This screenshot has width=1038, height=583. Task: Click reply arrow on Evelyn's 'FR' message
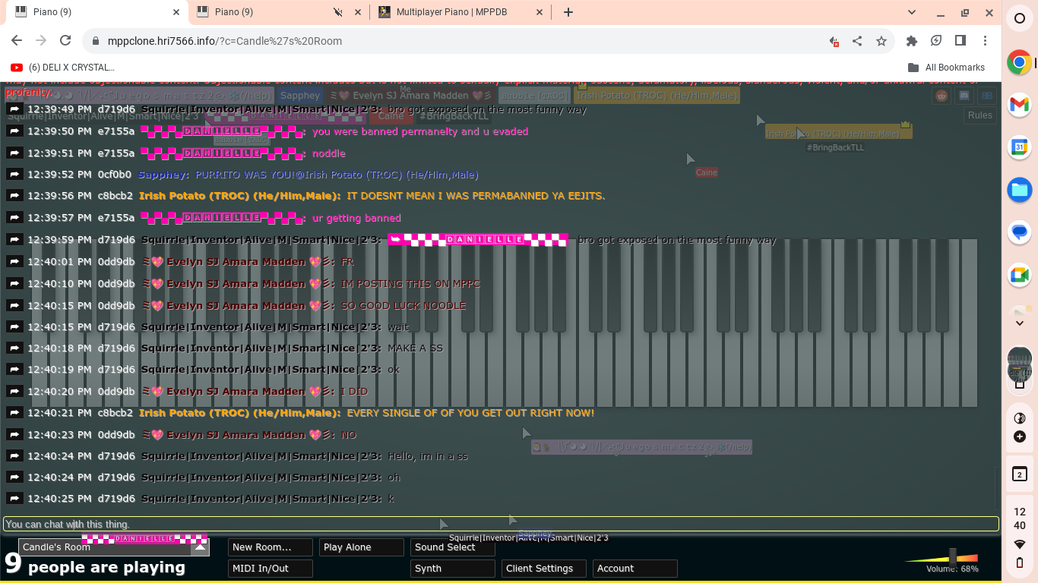(x=14, y=262)
